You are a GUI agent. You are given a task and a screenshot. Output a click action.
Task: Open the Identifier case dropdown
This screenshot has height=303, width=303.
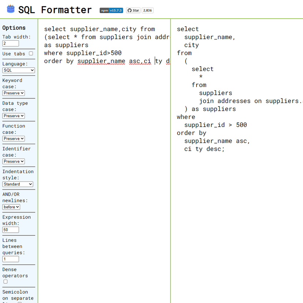(13, 161)
